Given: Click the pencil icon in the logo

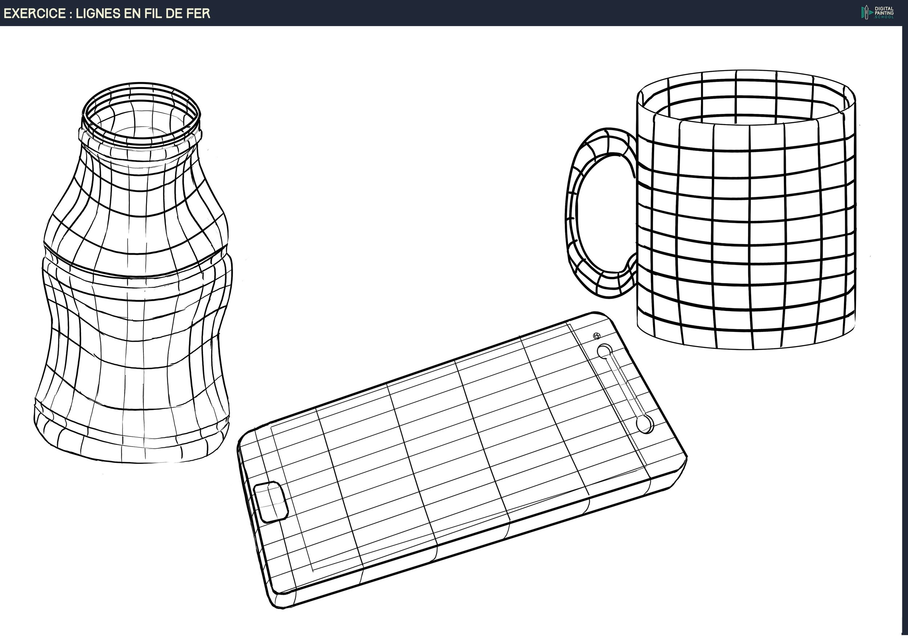Looking at the screenshot, I should tap(867, 12).
